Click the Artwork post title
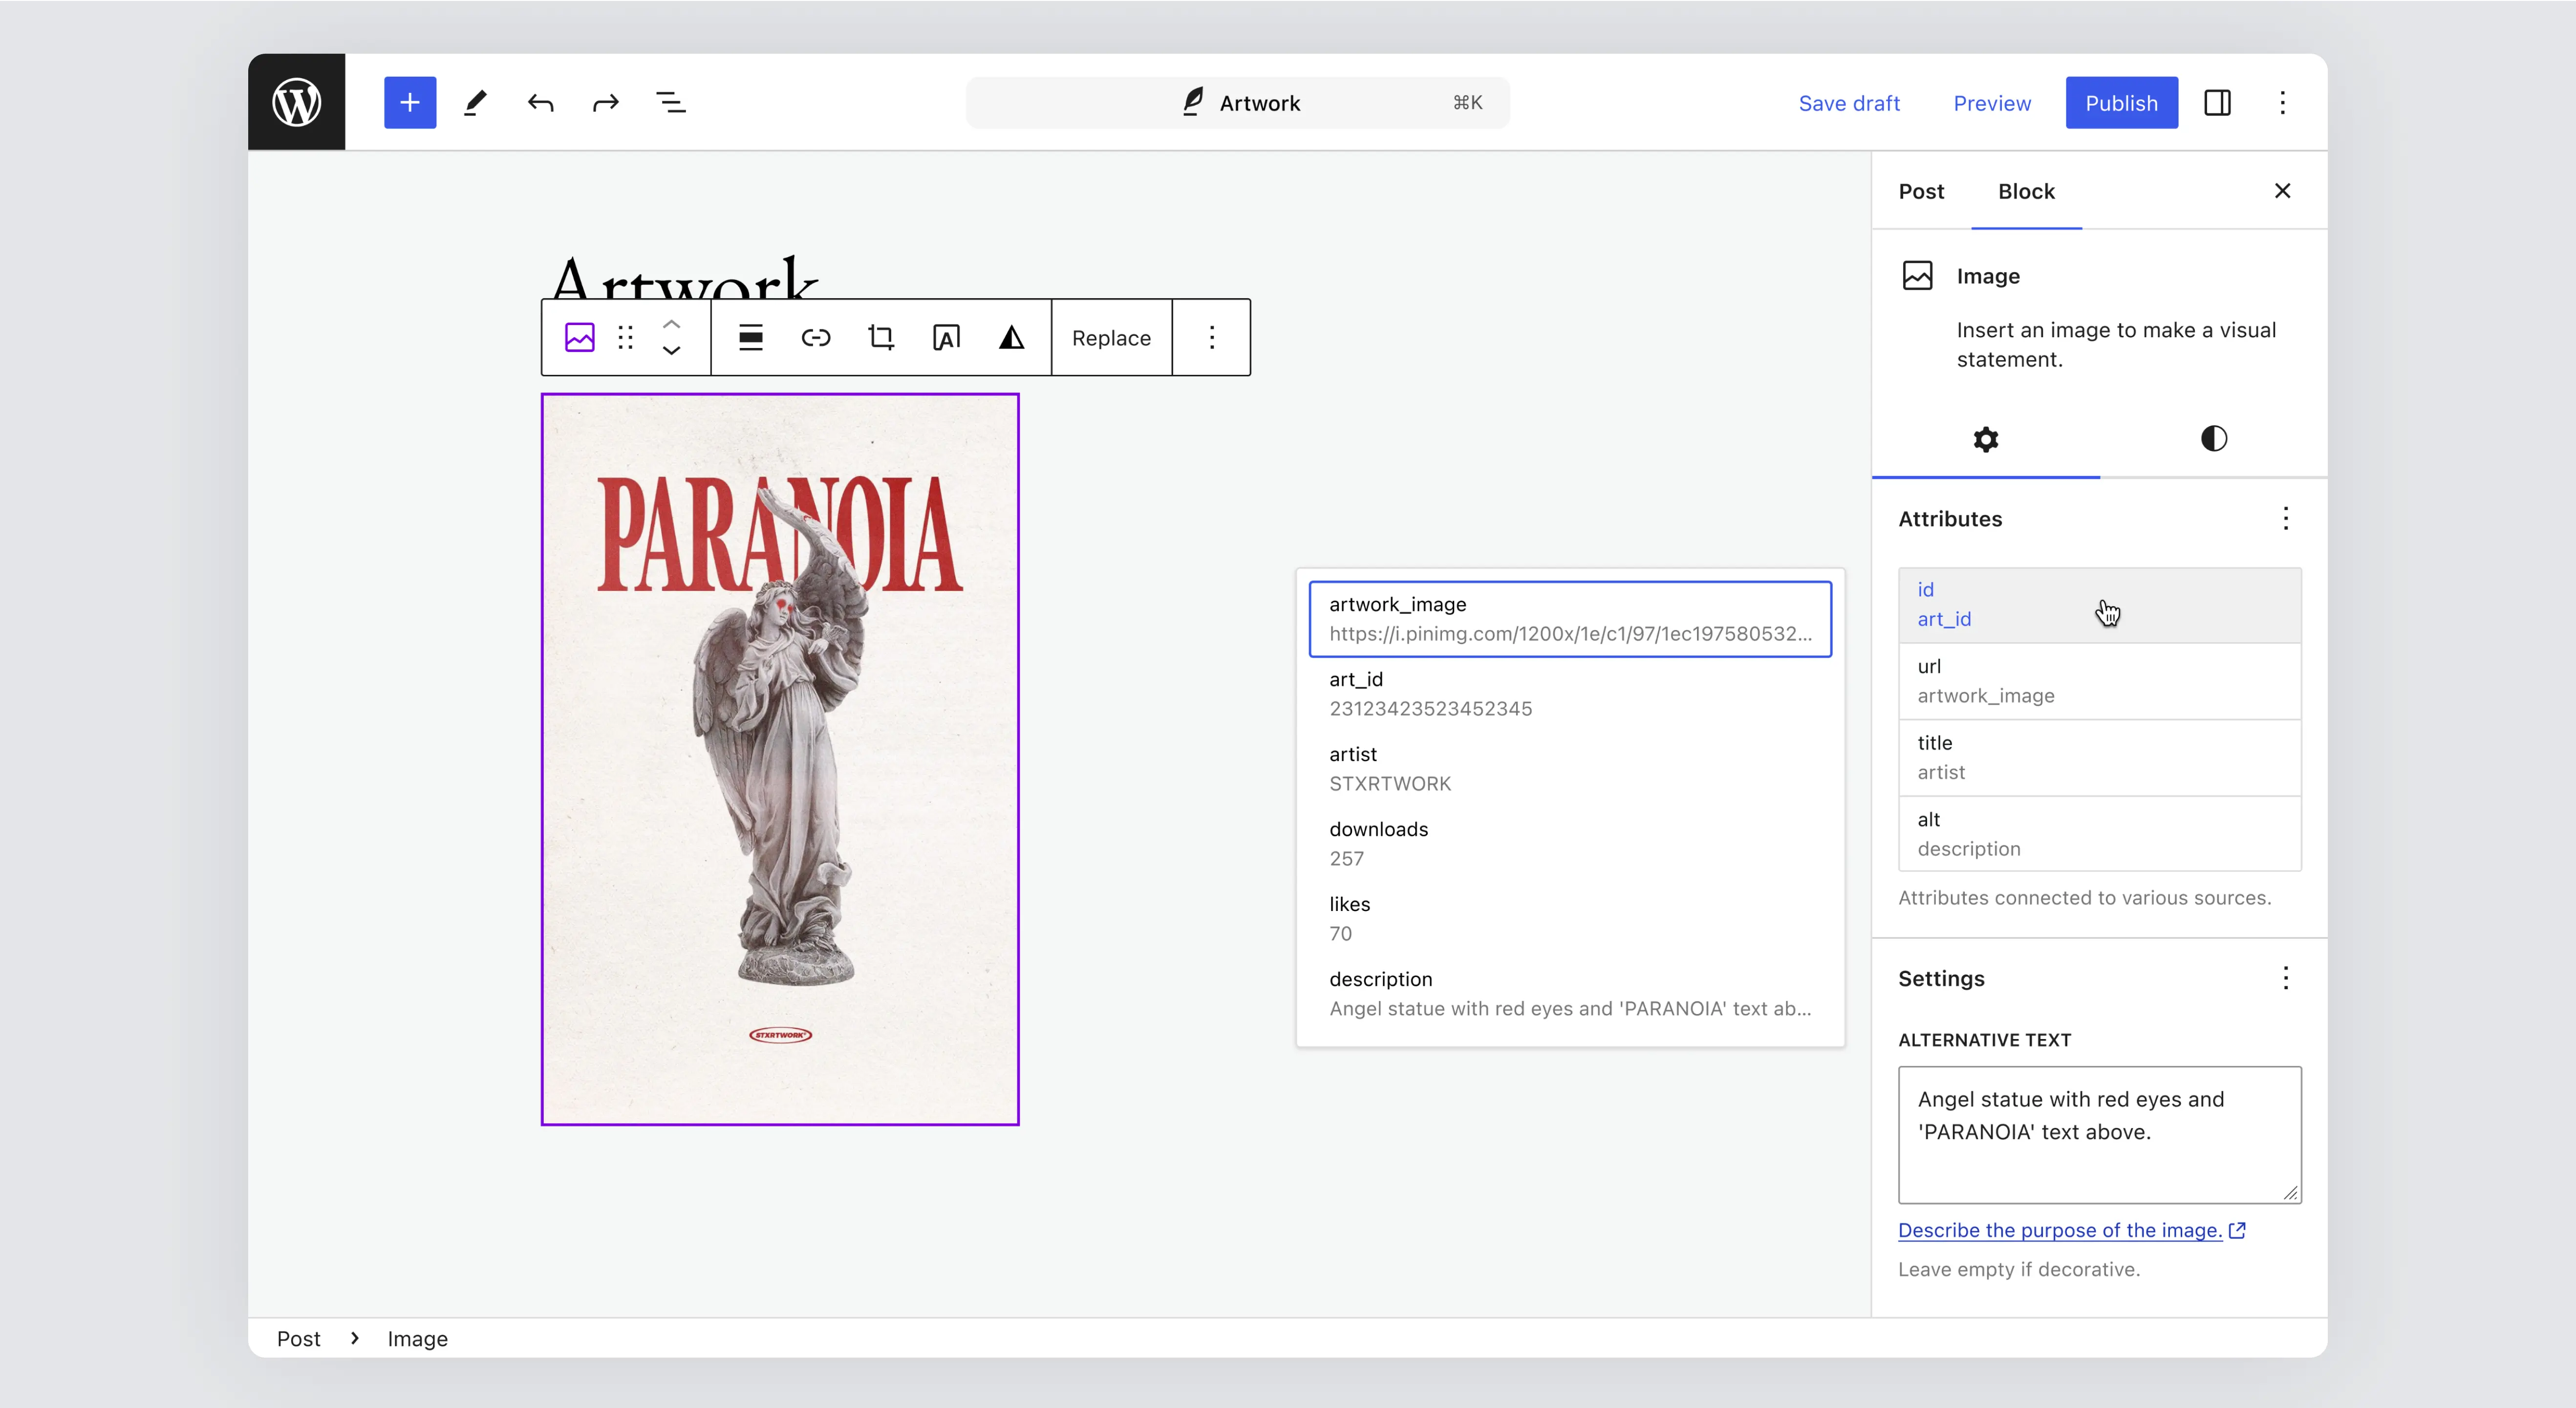The width and height of the screenshot is (2576, 1408). click(x=685, y=277)
